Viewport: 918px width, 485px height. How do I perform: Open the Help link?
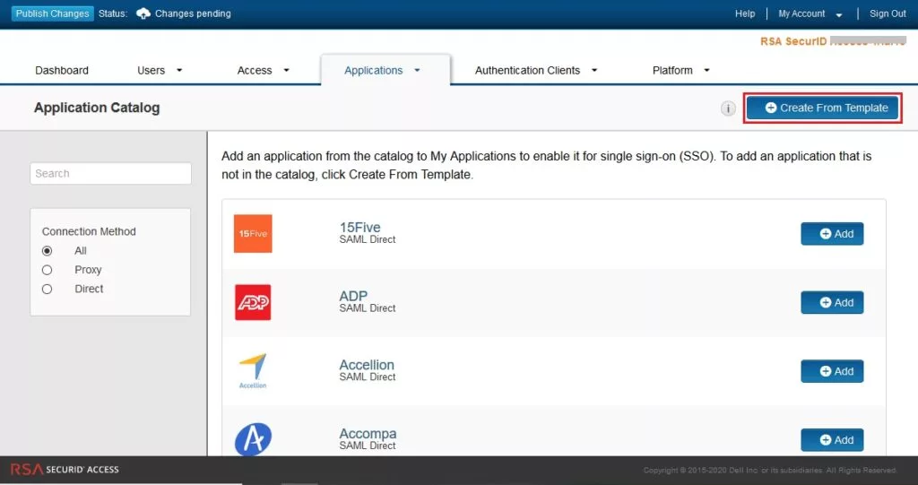(x=745, y=13)
